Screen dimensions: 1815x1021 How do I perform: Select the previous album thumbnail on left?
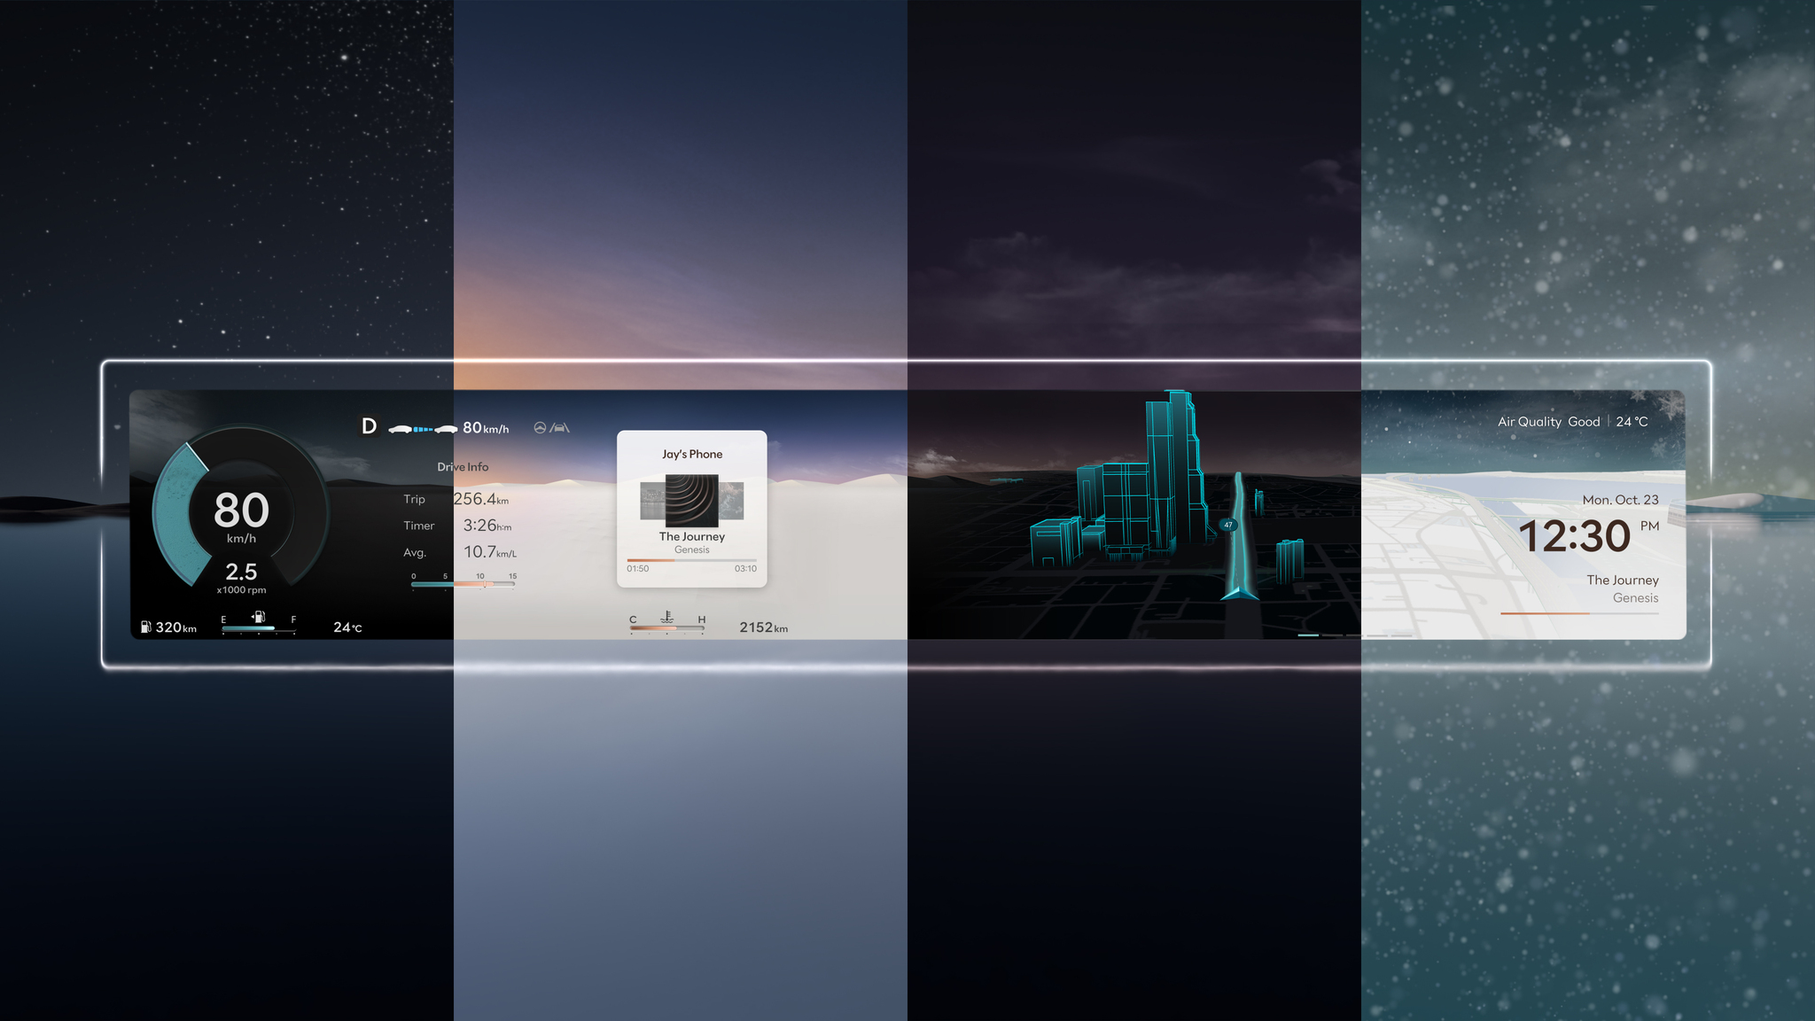651,501
